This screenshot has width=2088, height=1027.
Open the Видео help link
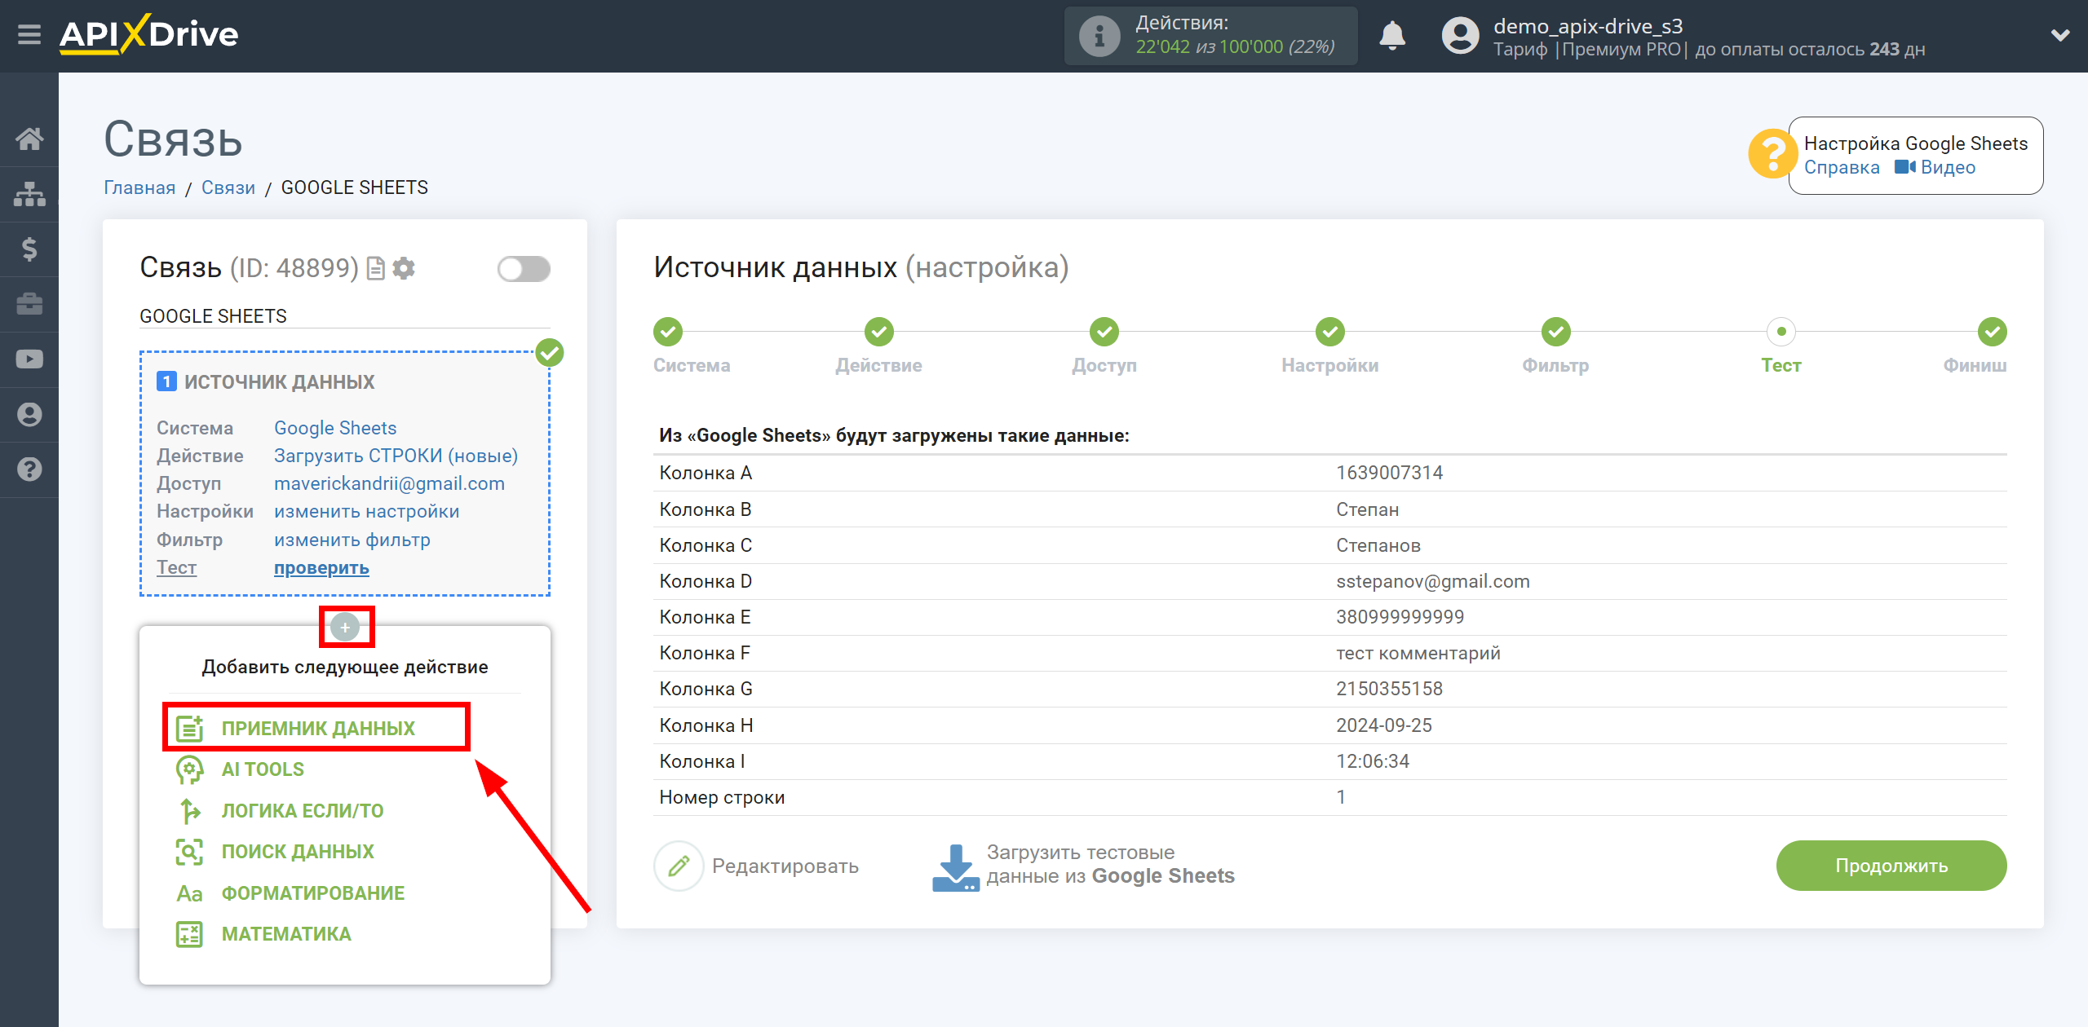1935,167
